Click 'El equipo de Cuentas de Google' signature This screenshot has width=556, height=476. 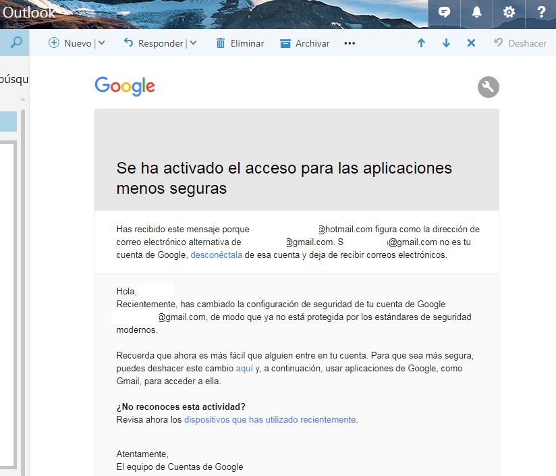pos(179,467)
